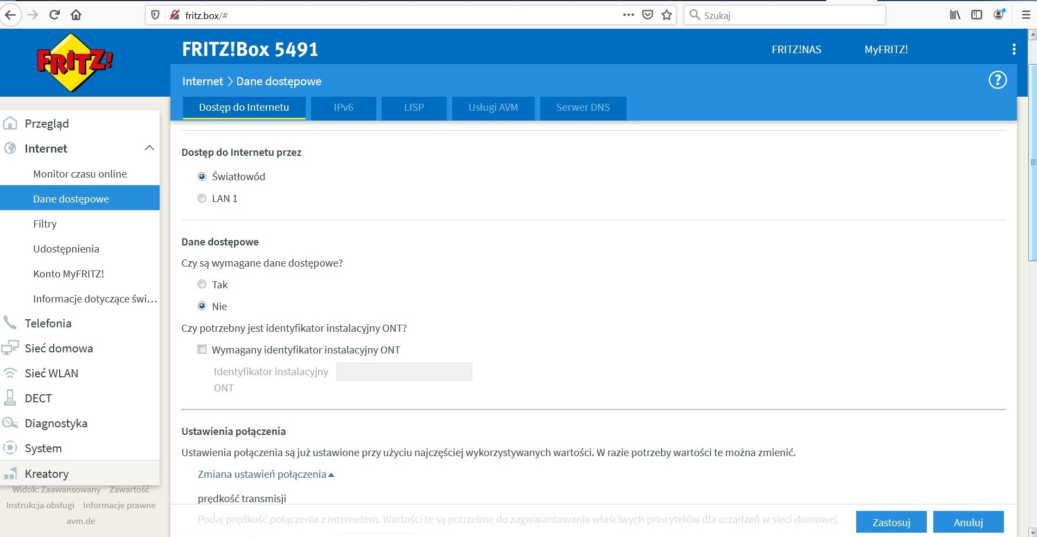Open the Filtry sidebar item

(45, 224)
